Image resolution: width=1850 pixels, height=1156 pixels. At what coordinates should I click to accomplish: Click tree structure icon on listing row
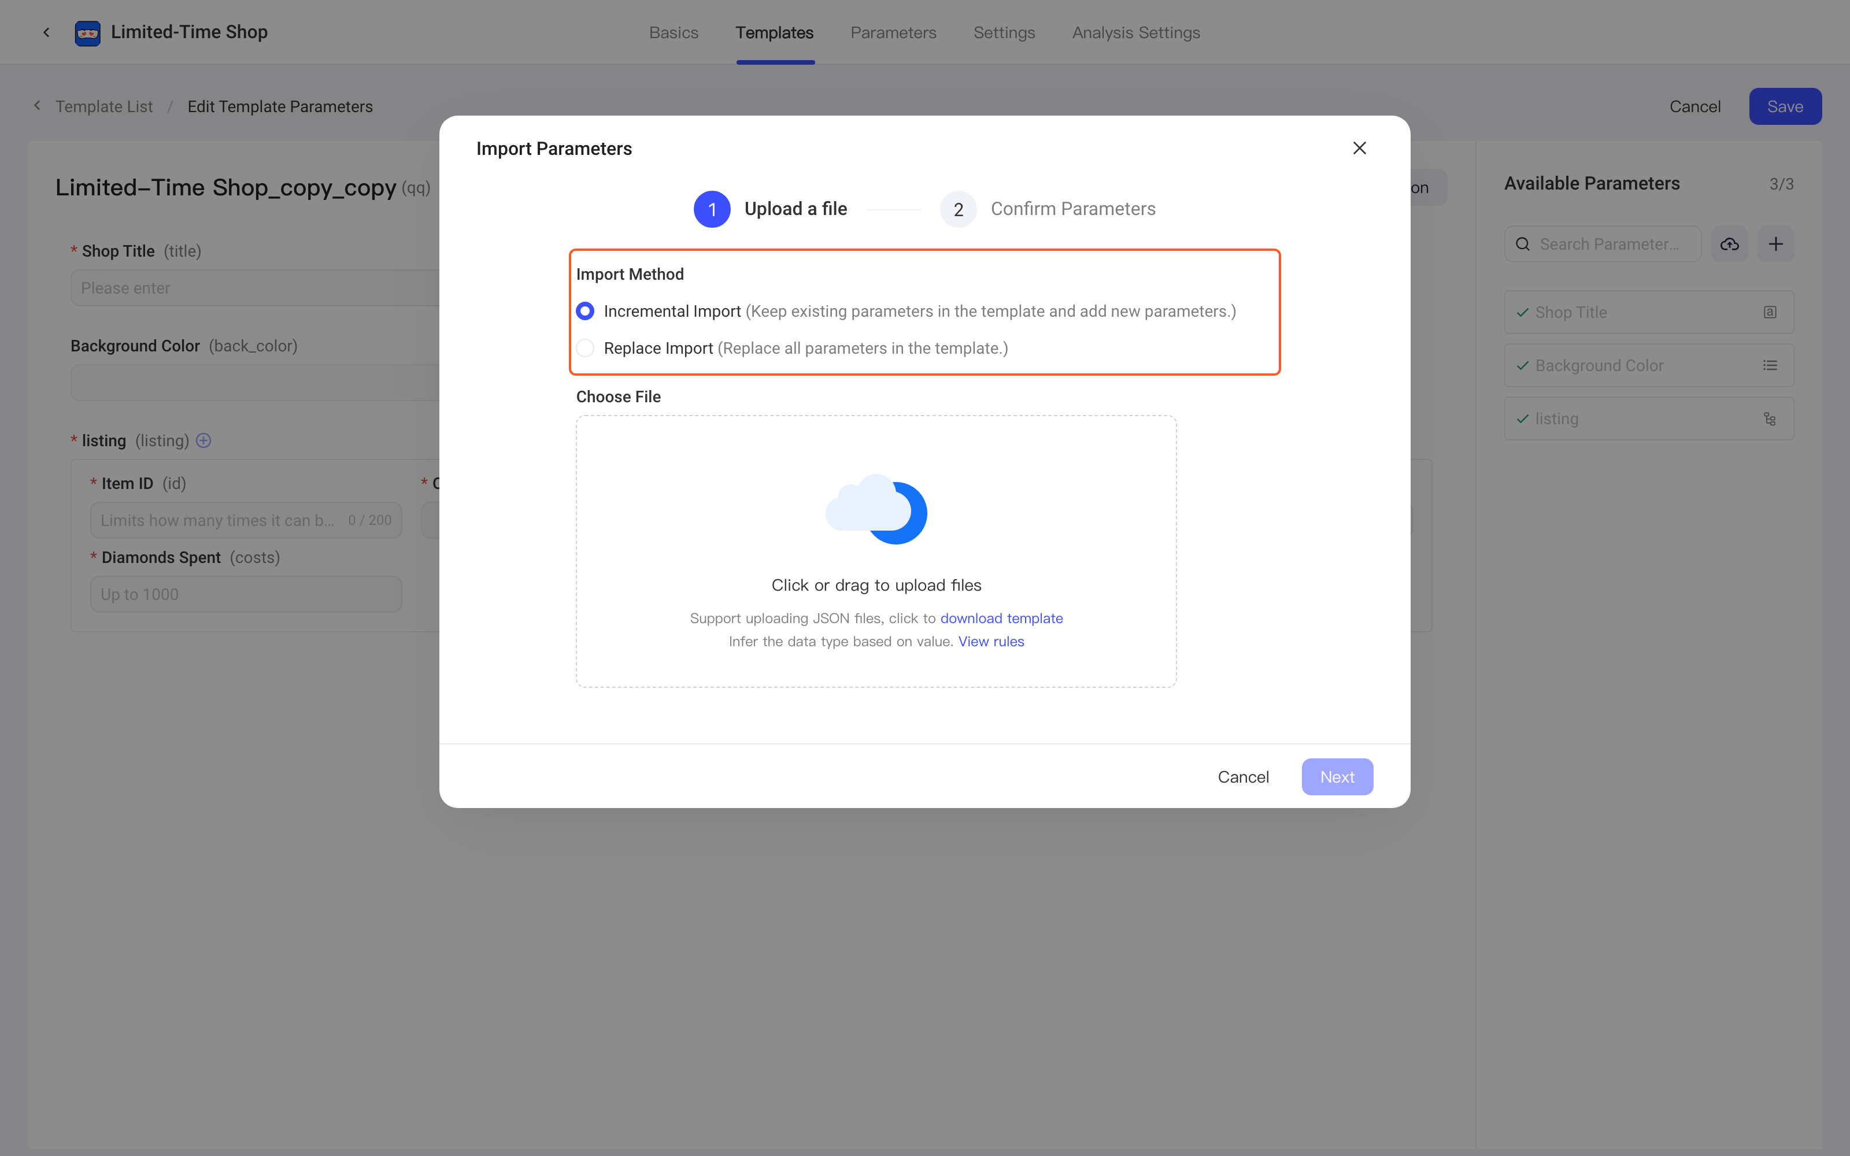point(1770,419)
